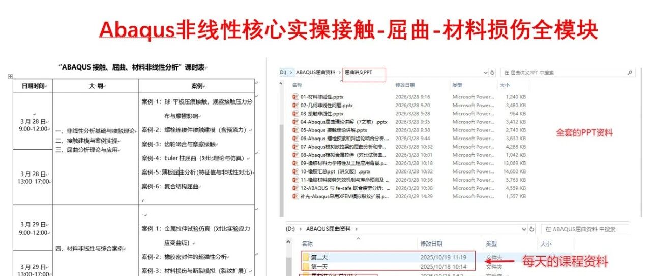Refresh the ABAQUS屈曲资料 folder view

[532, 229]
